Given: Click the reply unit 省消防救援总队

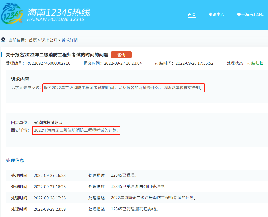Looking at the screenshot, I should pyautogui.click(x=48, y=123).
